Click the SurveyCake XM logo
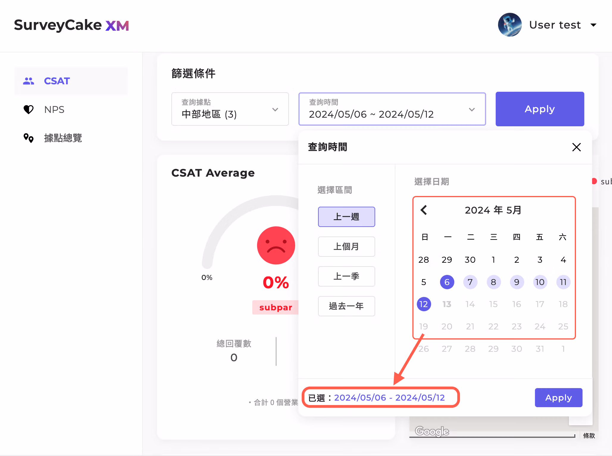 pyautogui.click(x=71, y=25)
